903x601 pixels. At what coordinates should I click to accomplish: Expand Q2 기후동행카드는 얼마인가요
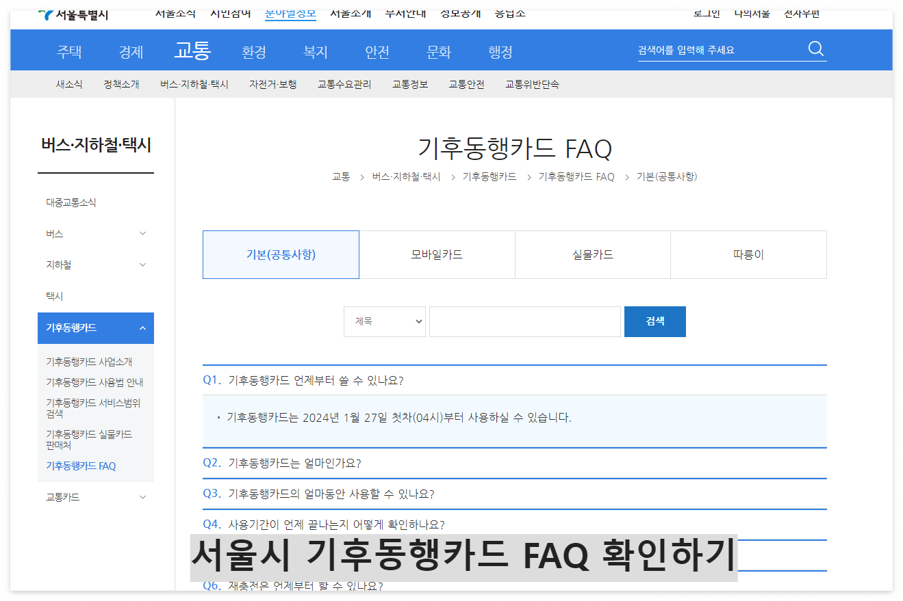coord(514,463)
